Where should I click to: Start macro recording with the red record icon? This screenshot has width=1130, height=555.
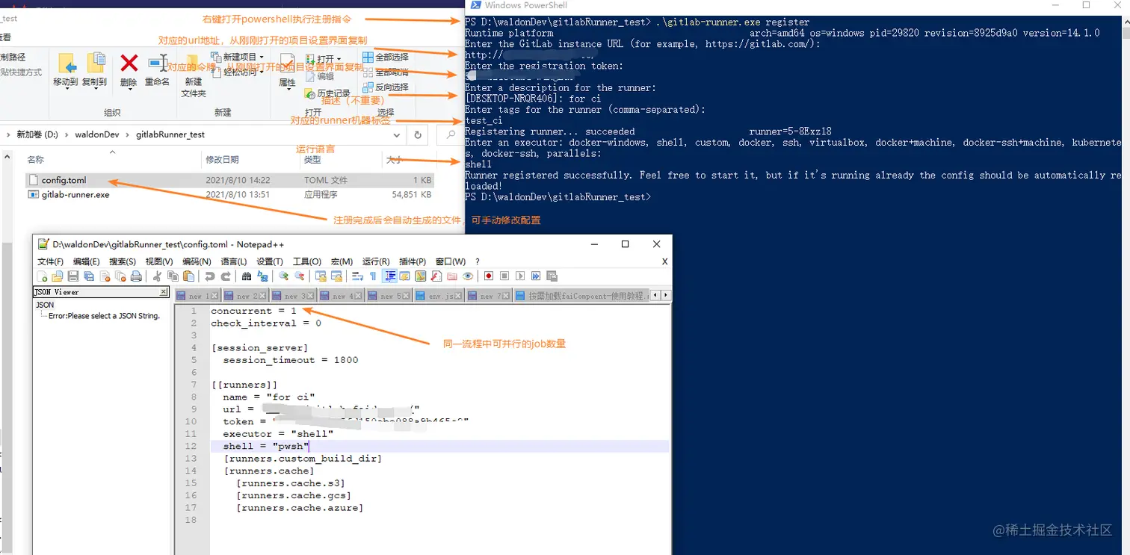(x=489, y=276)
